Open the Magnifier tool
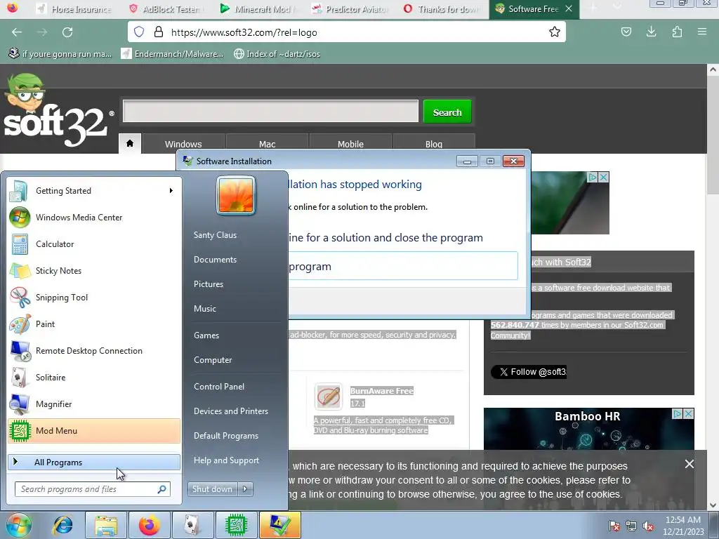719x539 pixels. [x=94, y=404]
